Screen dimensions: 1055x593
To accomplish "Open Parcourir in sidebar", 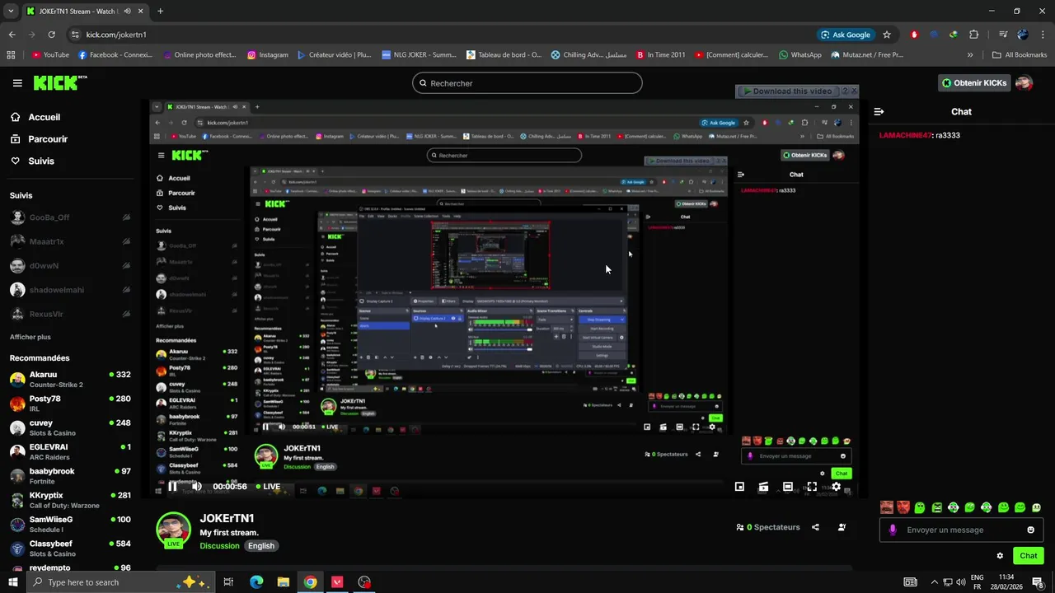I will coord(39,139).
